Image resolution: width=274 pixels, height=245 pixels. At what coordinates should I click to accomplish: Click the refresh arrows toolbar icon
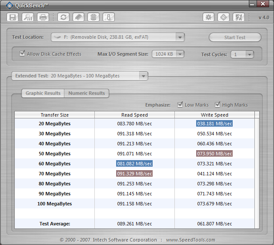[64, 17]
